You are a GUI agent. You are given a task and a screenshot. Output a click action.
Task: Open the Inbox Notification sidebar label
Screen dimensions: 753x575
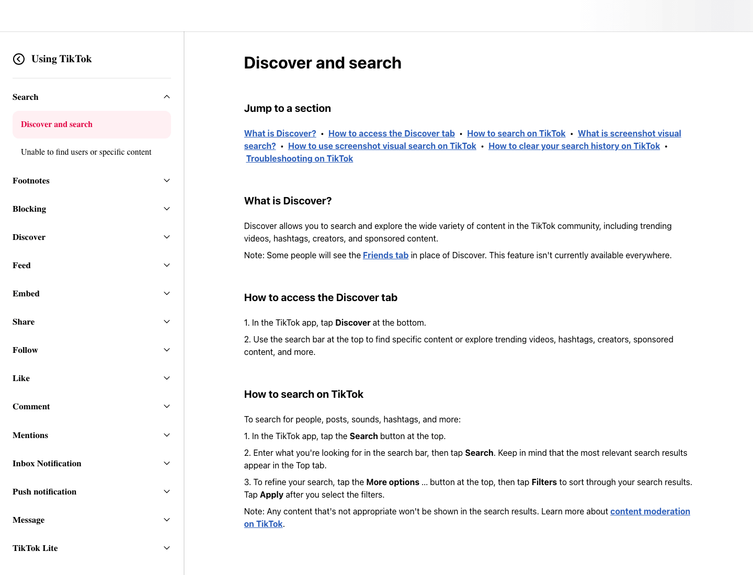point(47,464)
